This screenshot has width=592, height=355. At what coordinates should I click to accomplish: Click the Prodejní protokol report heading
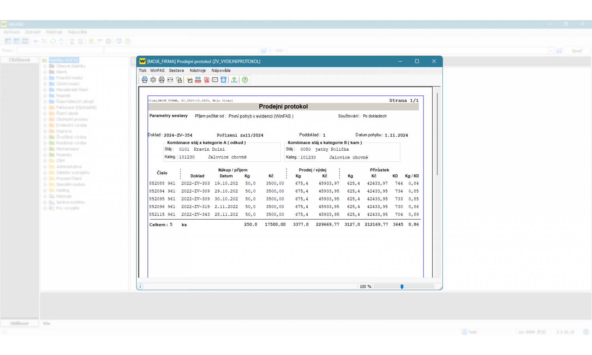pos(283,106)
